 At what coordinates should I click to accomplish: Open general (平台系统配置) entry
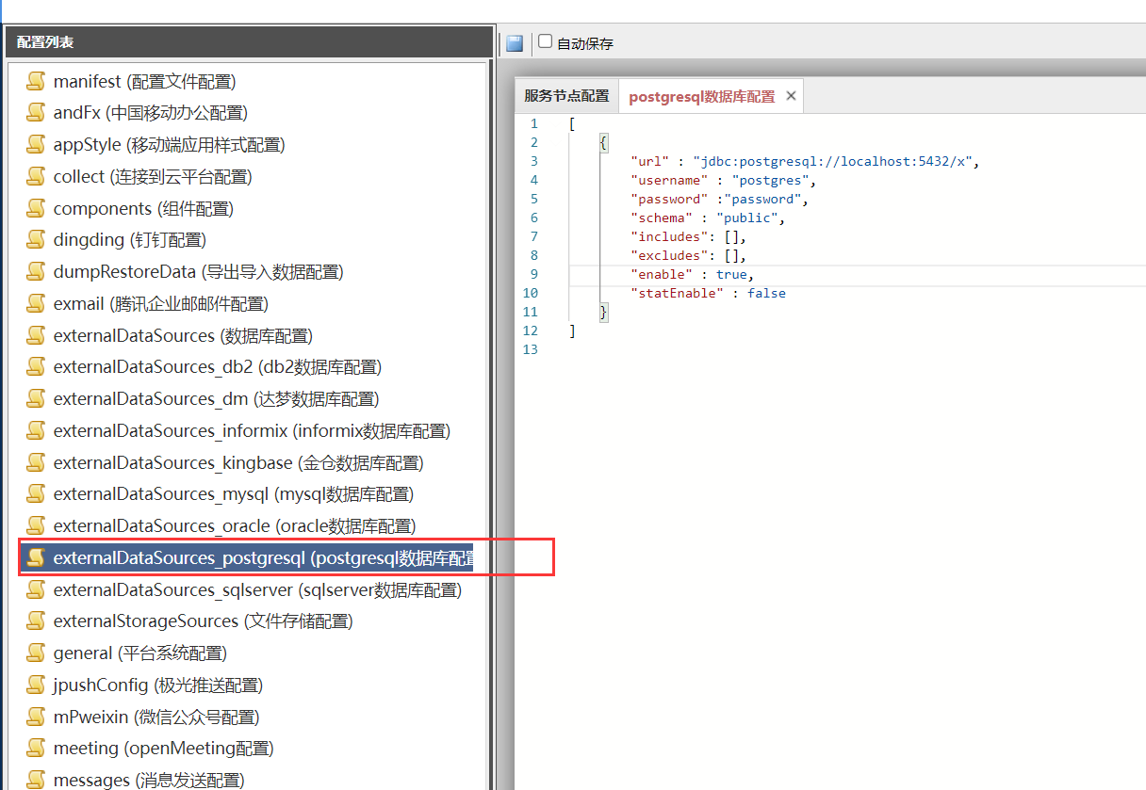pyautogui.click(x=139, y=653)
